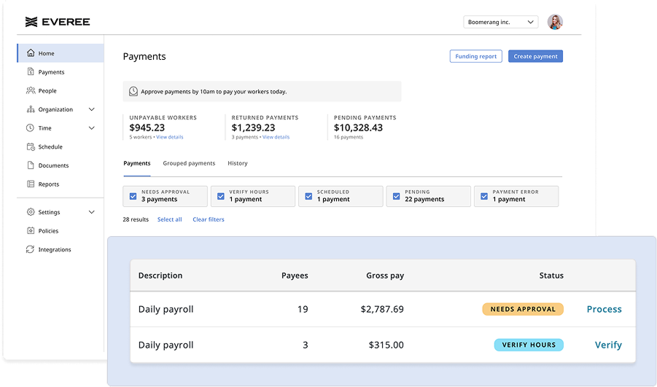The width and height of the screenshot is (657, 387).
Task: Click the Integrations sync icon
Action: pos(30,249)
